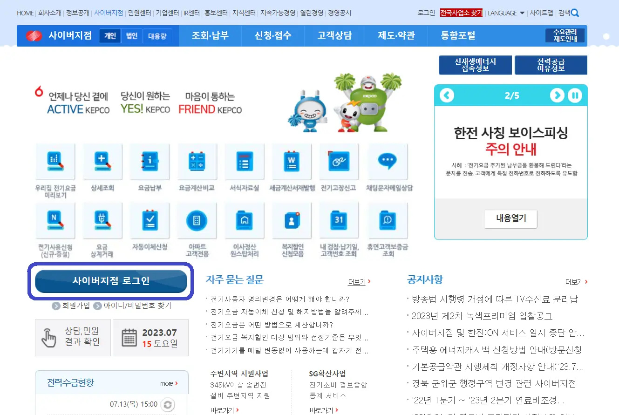Click the 사이버지점 로그인 button

[111, 282]
